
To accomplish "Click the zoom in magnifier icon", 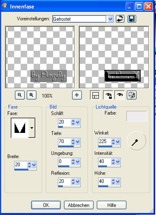I will pyautogui.click(x=32, y=95).
